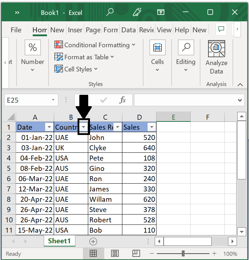
Task: Open the Number format group
Action: click(33, 56)
